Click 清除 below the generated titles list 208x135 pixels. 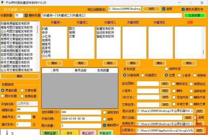[20, 76]
